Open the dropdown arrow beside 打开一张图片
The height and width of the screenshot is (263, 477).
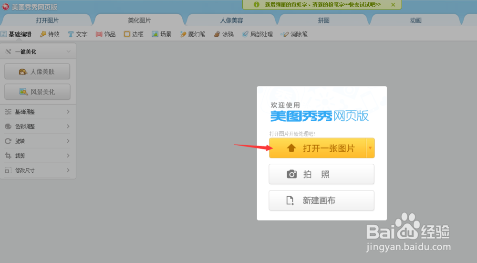[370, 148]
